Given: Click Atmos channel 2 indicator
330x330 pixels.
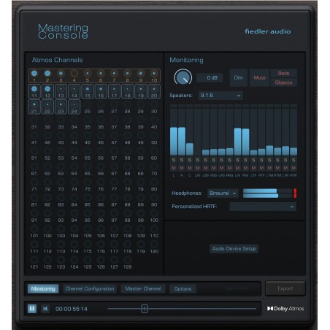Looking at the screenshot, I should click(47, 74).
